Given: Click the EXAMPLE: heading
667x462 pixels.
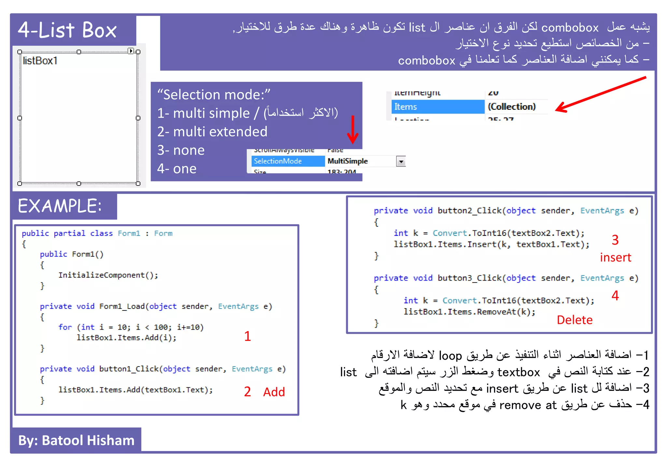Looking at the screenshot, I should (60, 206).
